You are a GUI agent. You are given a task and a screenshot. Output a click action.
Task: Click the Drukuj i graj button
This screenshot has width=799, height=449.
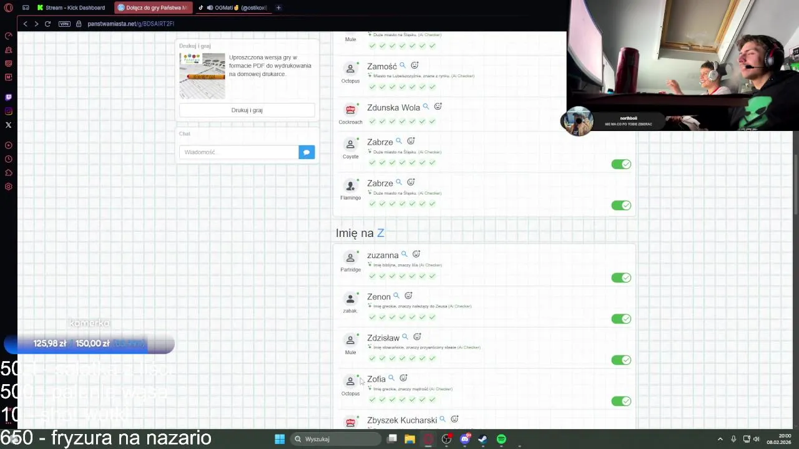pos(247,110)
